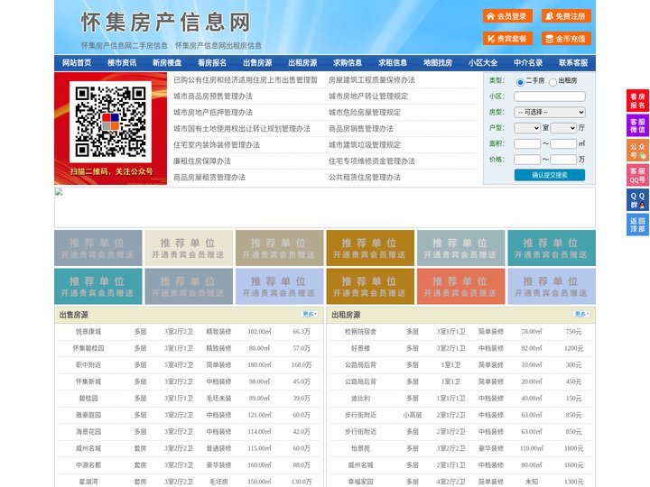Screen dimensions: 650x487
Task: Open the 室 room count dropdown
Action: (527, 128)
